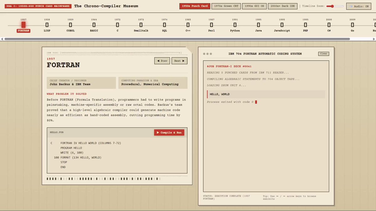Click the HELLO.FOR file name label
The image size is (376, 211).
coord(57,133)
